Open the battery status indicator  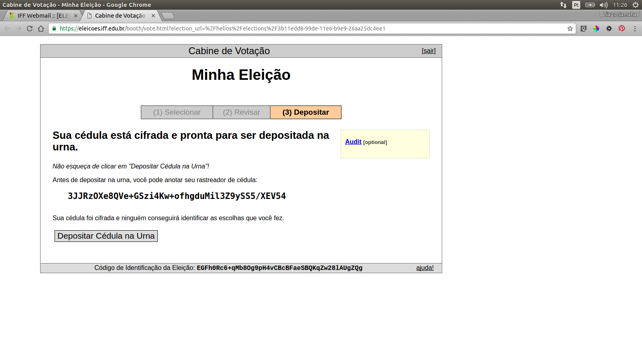pos(590,5)
